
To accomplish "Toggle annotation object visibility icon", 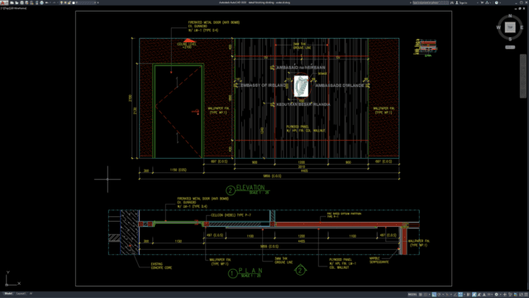I will pos(474,295).
